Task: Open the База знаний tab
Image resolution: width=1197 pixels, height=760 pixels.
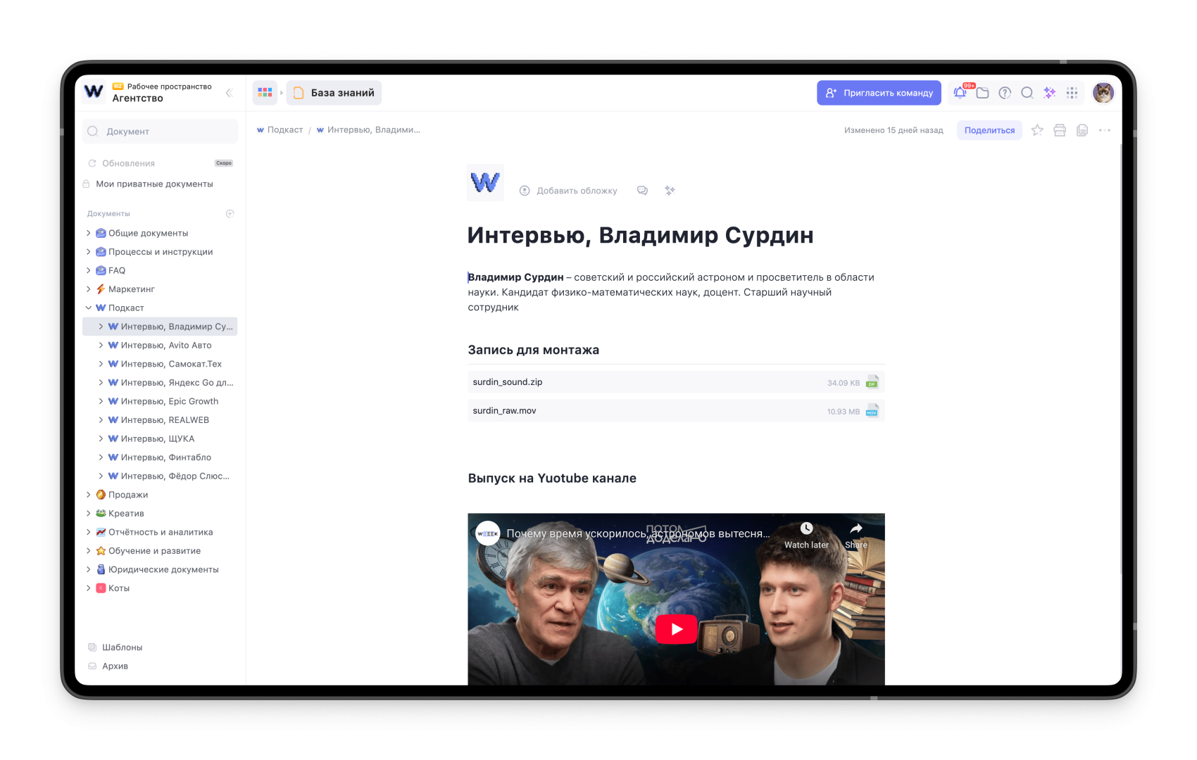Action: [334, 92]
